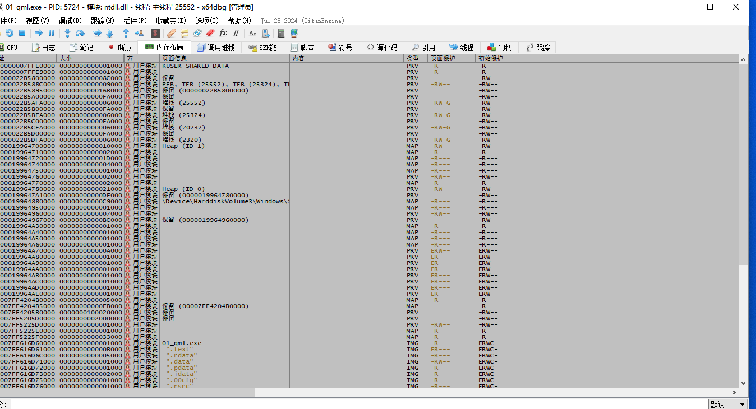Image resolution: width=756 pixels, height=409 pixels.
Task: Select the 内存布局 memory map tab
Action: click(164, 47)
